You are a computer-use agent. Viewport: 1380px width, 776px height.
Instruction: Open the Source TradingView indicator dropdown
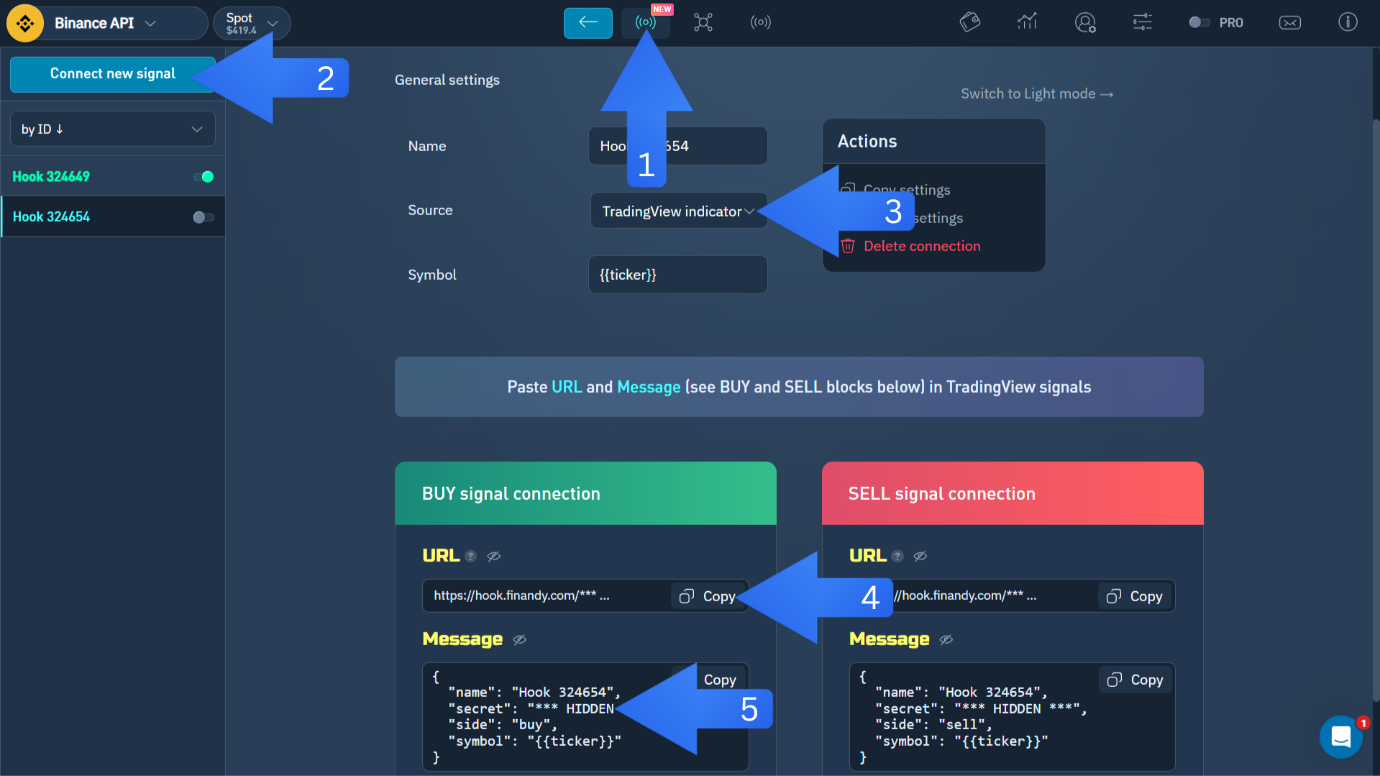(x=678, y=211)
